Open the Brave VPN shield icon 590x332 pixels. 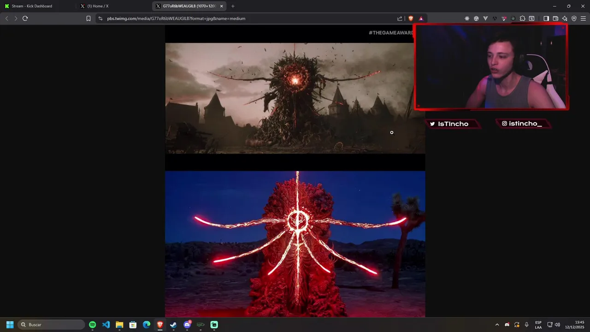point(574,18)
